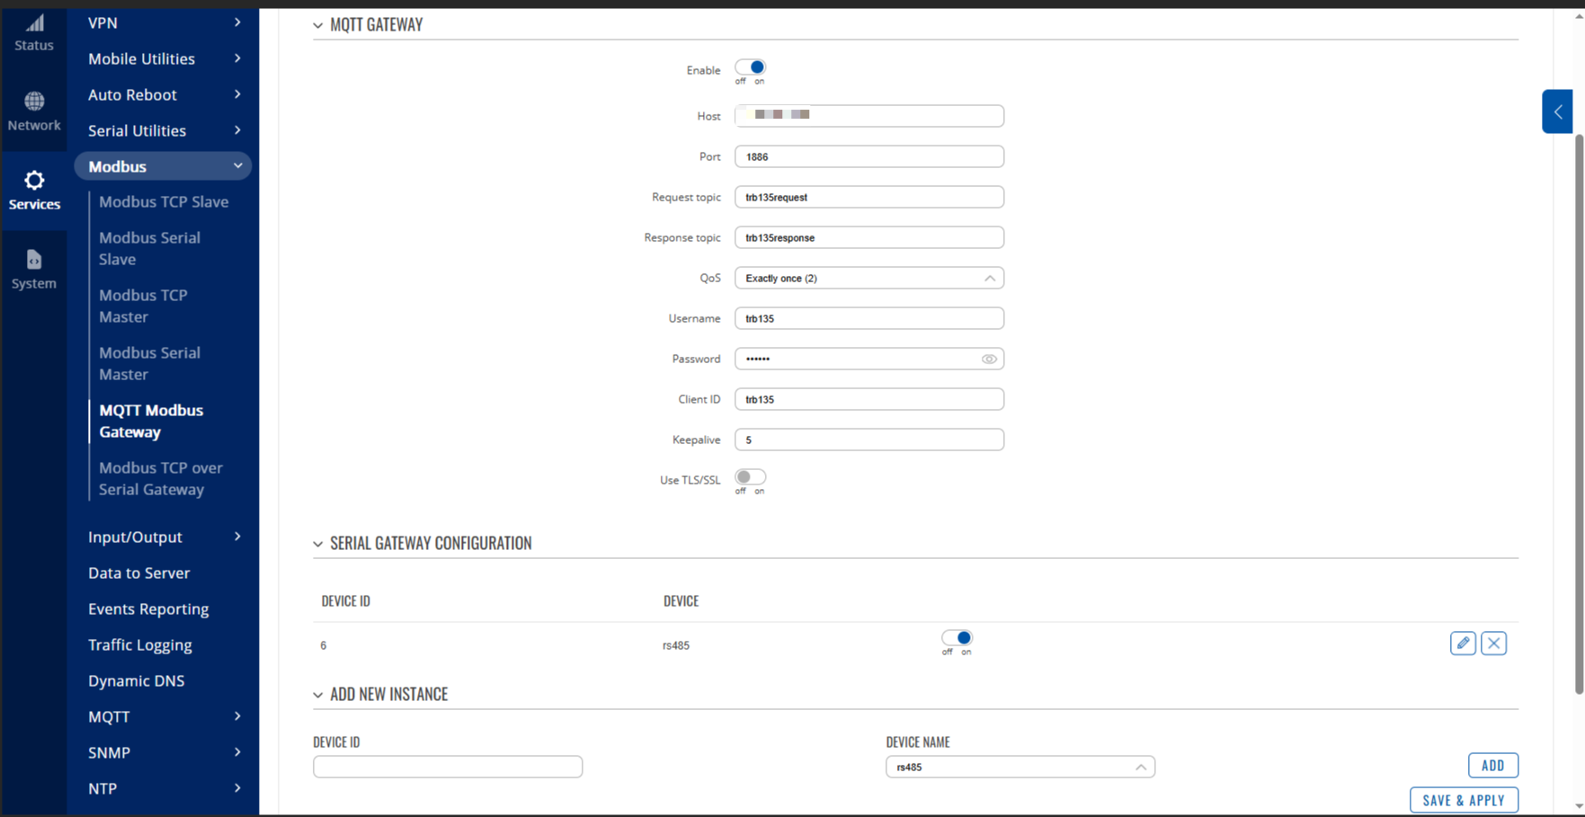Edit the rs485 device entry

pyautogui.click(x=1462, y=644)
